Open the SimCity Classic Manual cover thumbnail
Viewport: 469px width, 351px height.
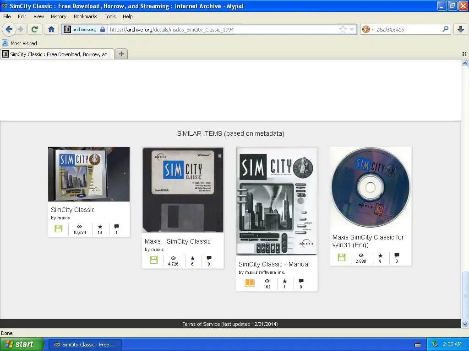pos(277,201)
